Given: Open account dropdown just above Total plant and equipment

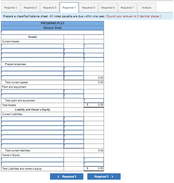Looking at the screenshot, I should click(32, 96).
